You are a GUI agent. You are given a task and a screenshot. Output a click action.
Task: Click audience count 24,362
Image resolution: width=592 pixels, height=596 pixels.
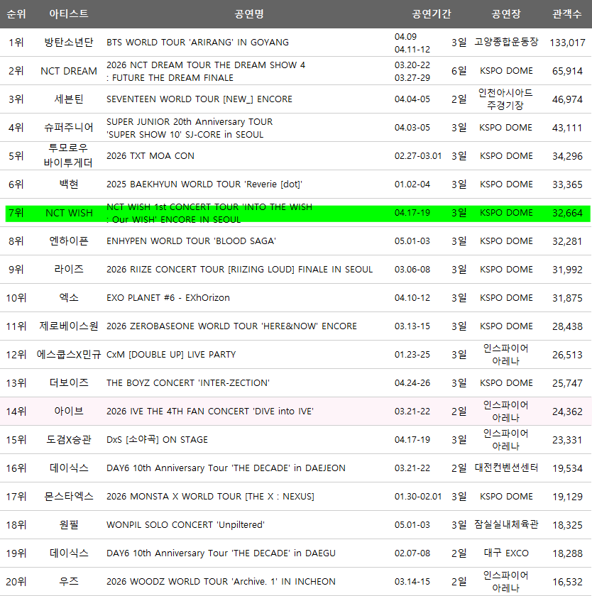tap(567, 412)
